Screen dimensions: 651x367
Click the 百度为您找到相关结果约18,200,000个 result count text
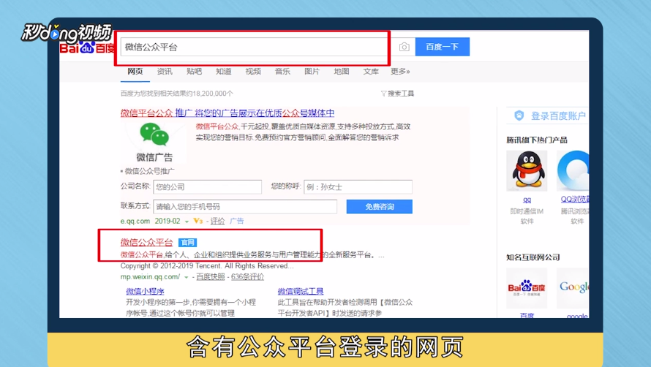[x=177, y=94]
